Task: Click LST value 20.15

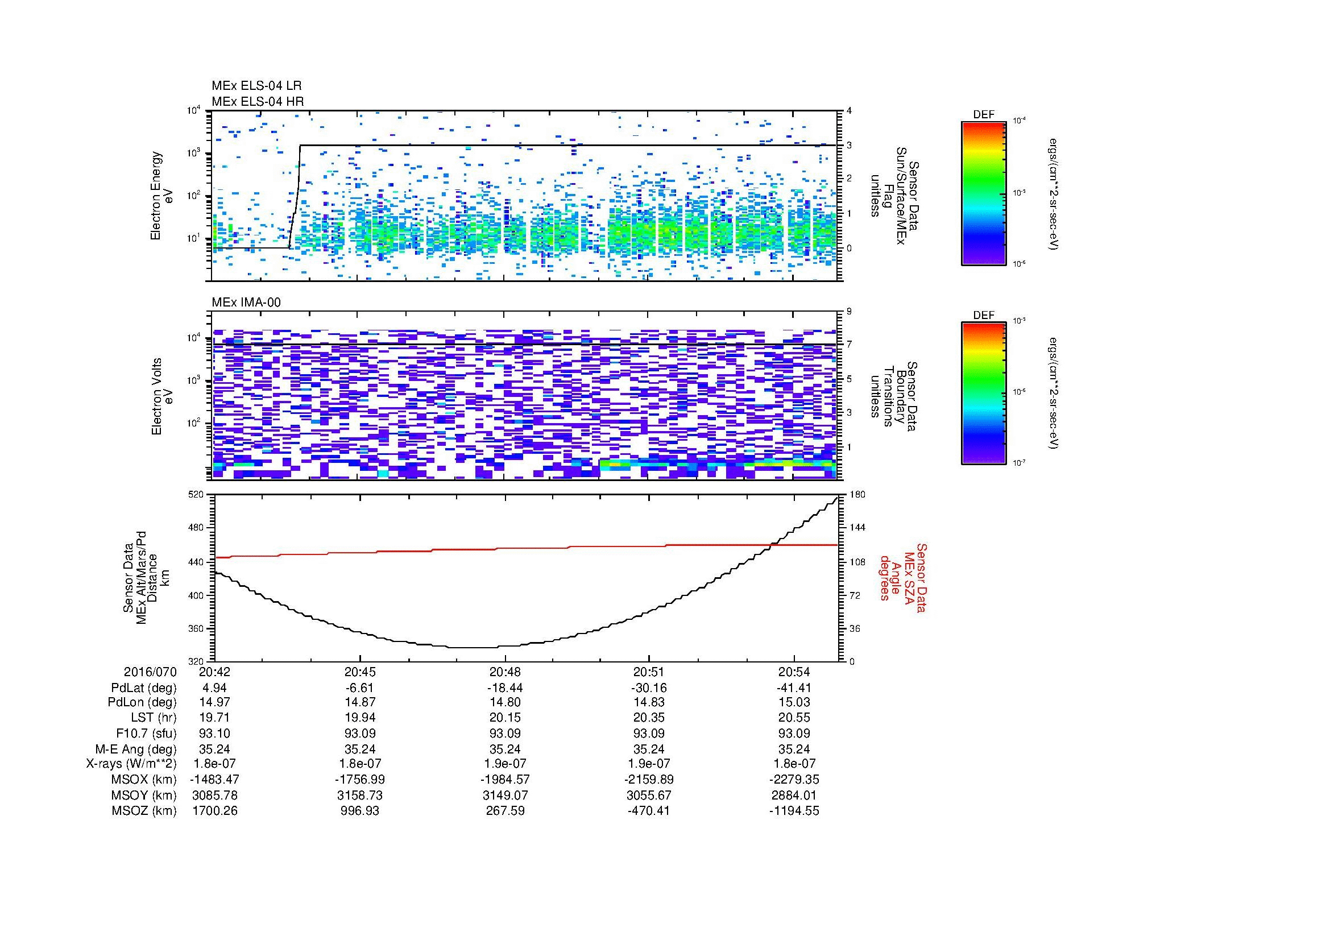Action: pos(506,718)
